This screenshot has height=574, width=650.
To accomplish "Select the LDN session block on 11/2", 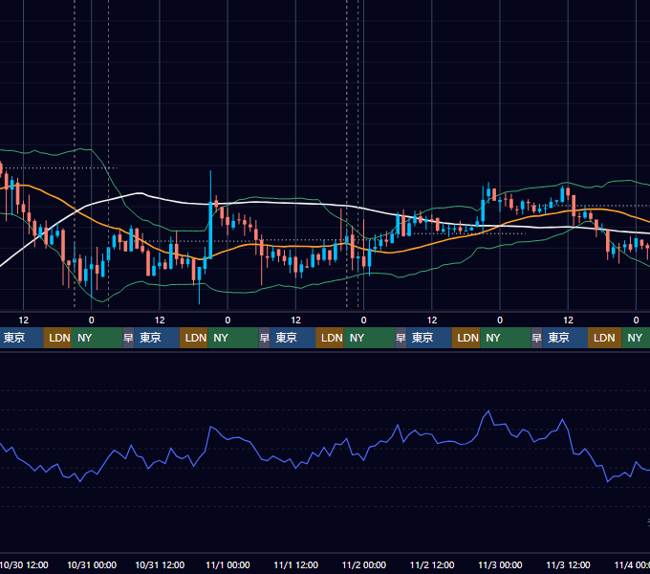I will [x=466, y=338].
